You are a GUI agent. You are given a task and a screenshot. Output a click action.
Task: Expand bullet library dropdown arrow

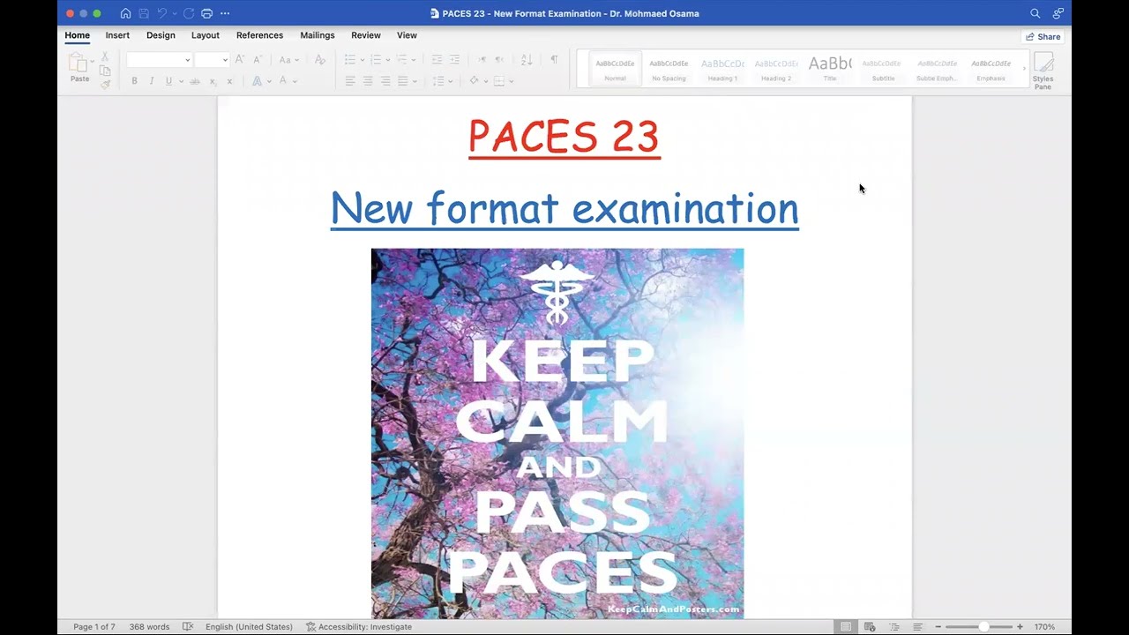click(x=362, y=60)
